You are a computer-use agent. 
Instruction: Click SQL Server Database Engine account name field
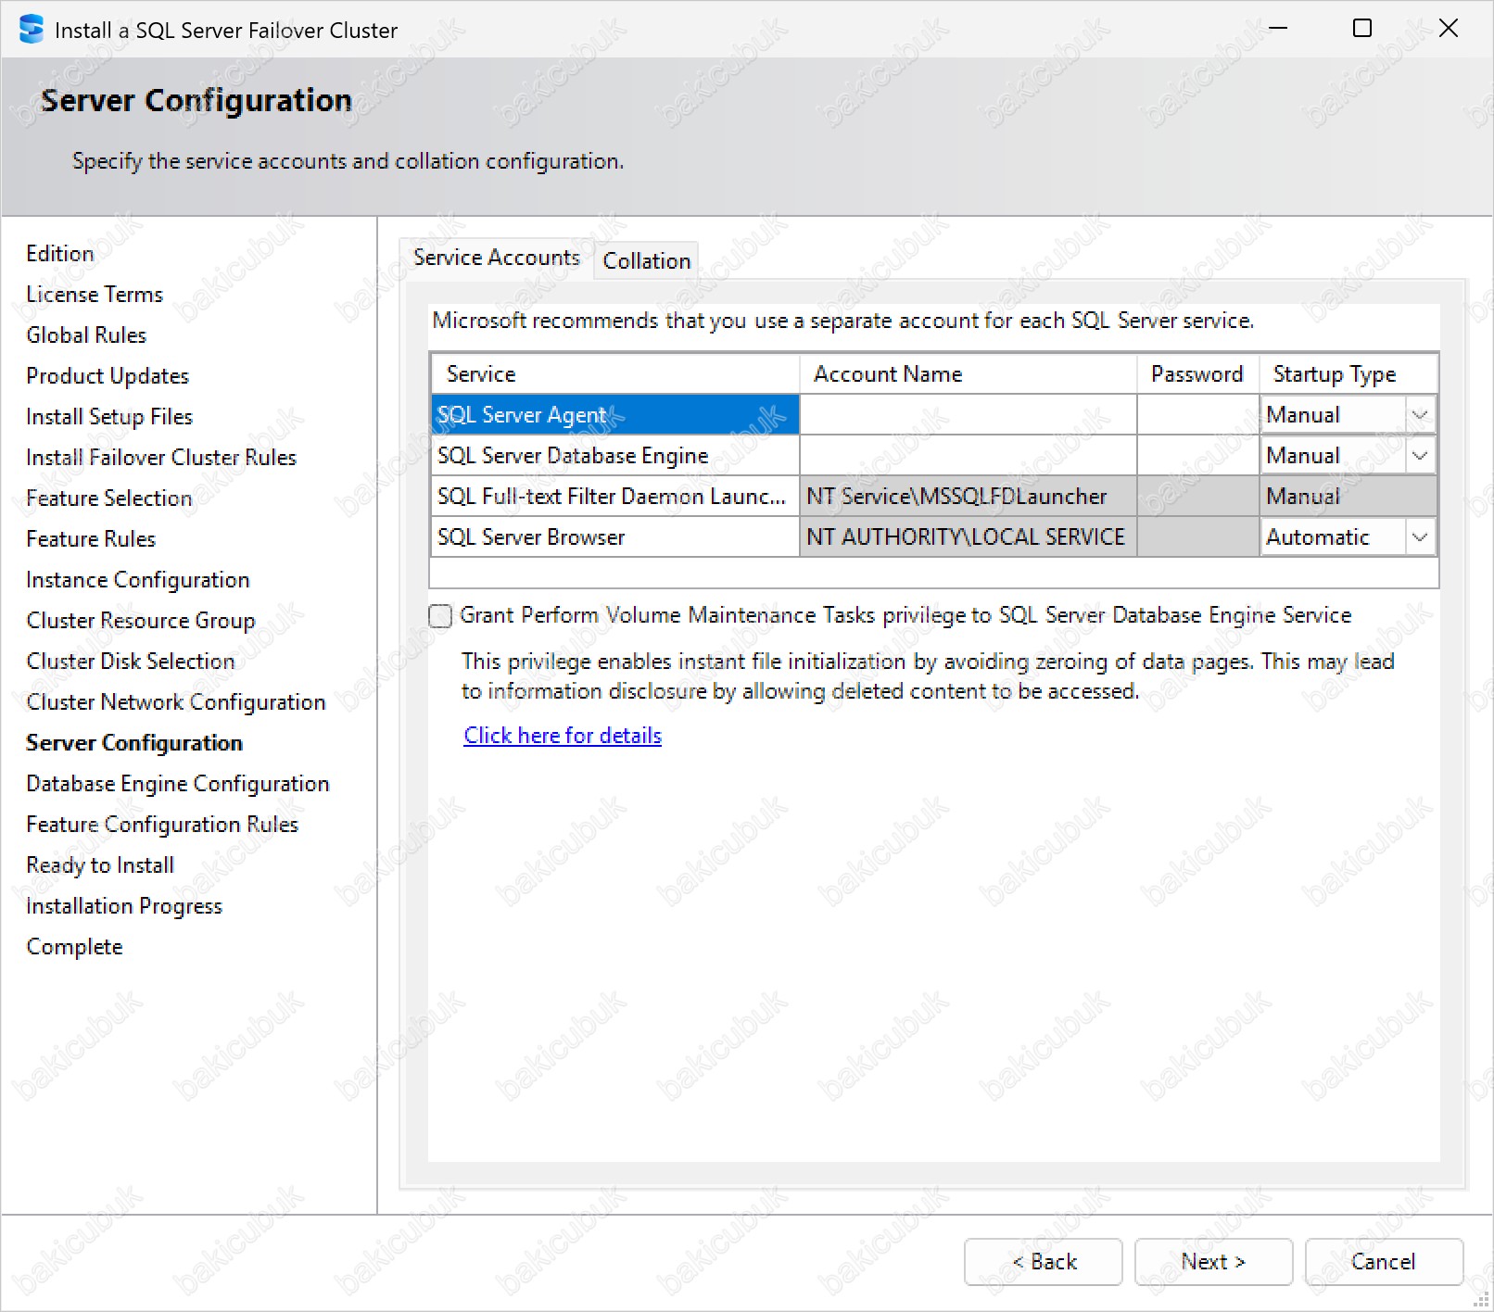tap(967, 456)
